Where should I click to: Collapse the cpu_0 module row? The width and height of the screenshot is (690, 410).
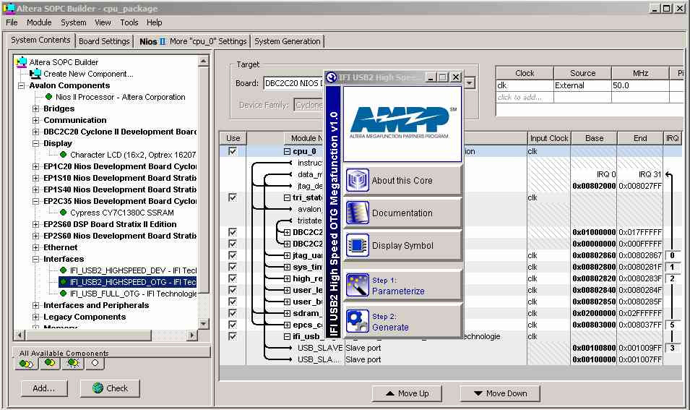coord(287,151)
